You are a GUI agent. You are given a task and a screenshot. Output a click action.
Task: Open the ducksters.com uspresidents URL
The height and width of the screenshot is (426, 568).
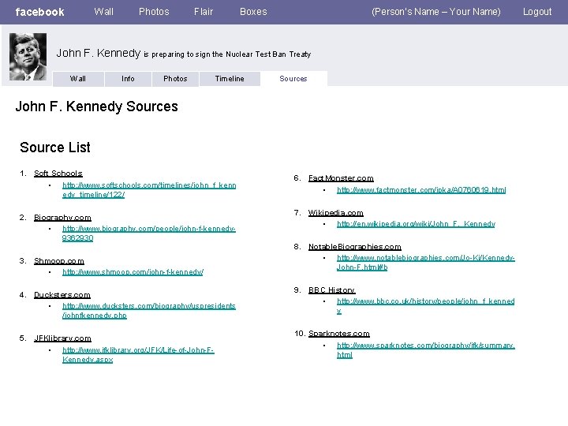coord(149,311)
